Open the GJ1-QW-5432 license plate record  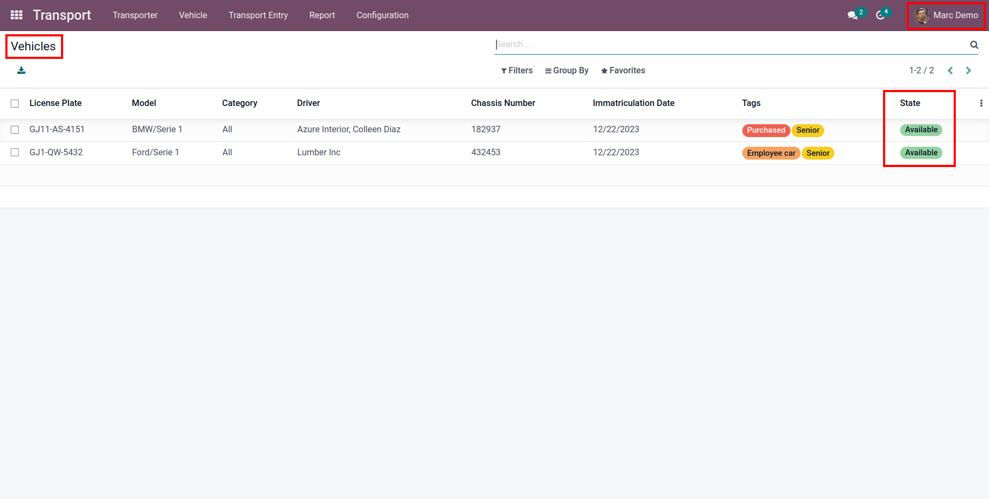coord(56,152)
